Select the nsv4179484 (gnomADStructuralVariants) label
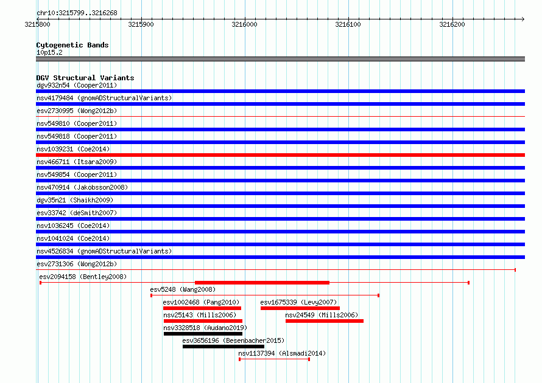The image size is (542, 383). click(x=104, y=98)
